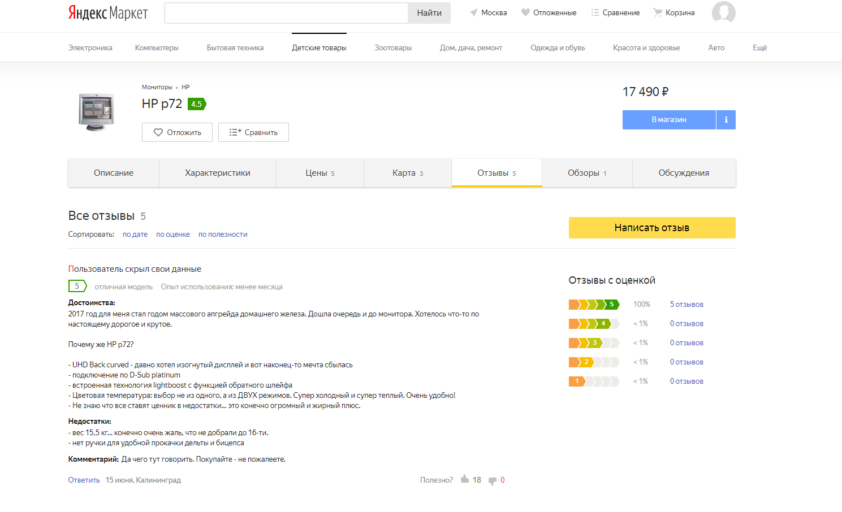Open Корзина shopping cart

click(x=674, y=12)
